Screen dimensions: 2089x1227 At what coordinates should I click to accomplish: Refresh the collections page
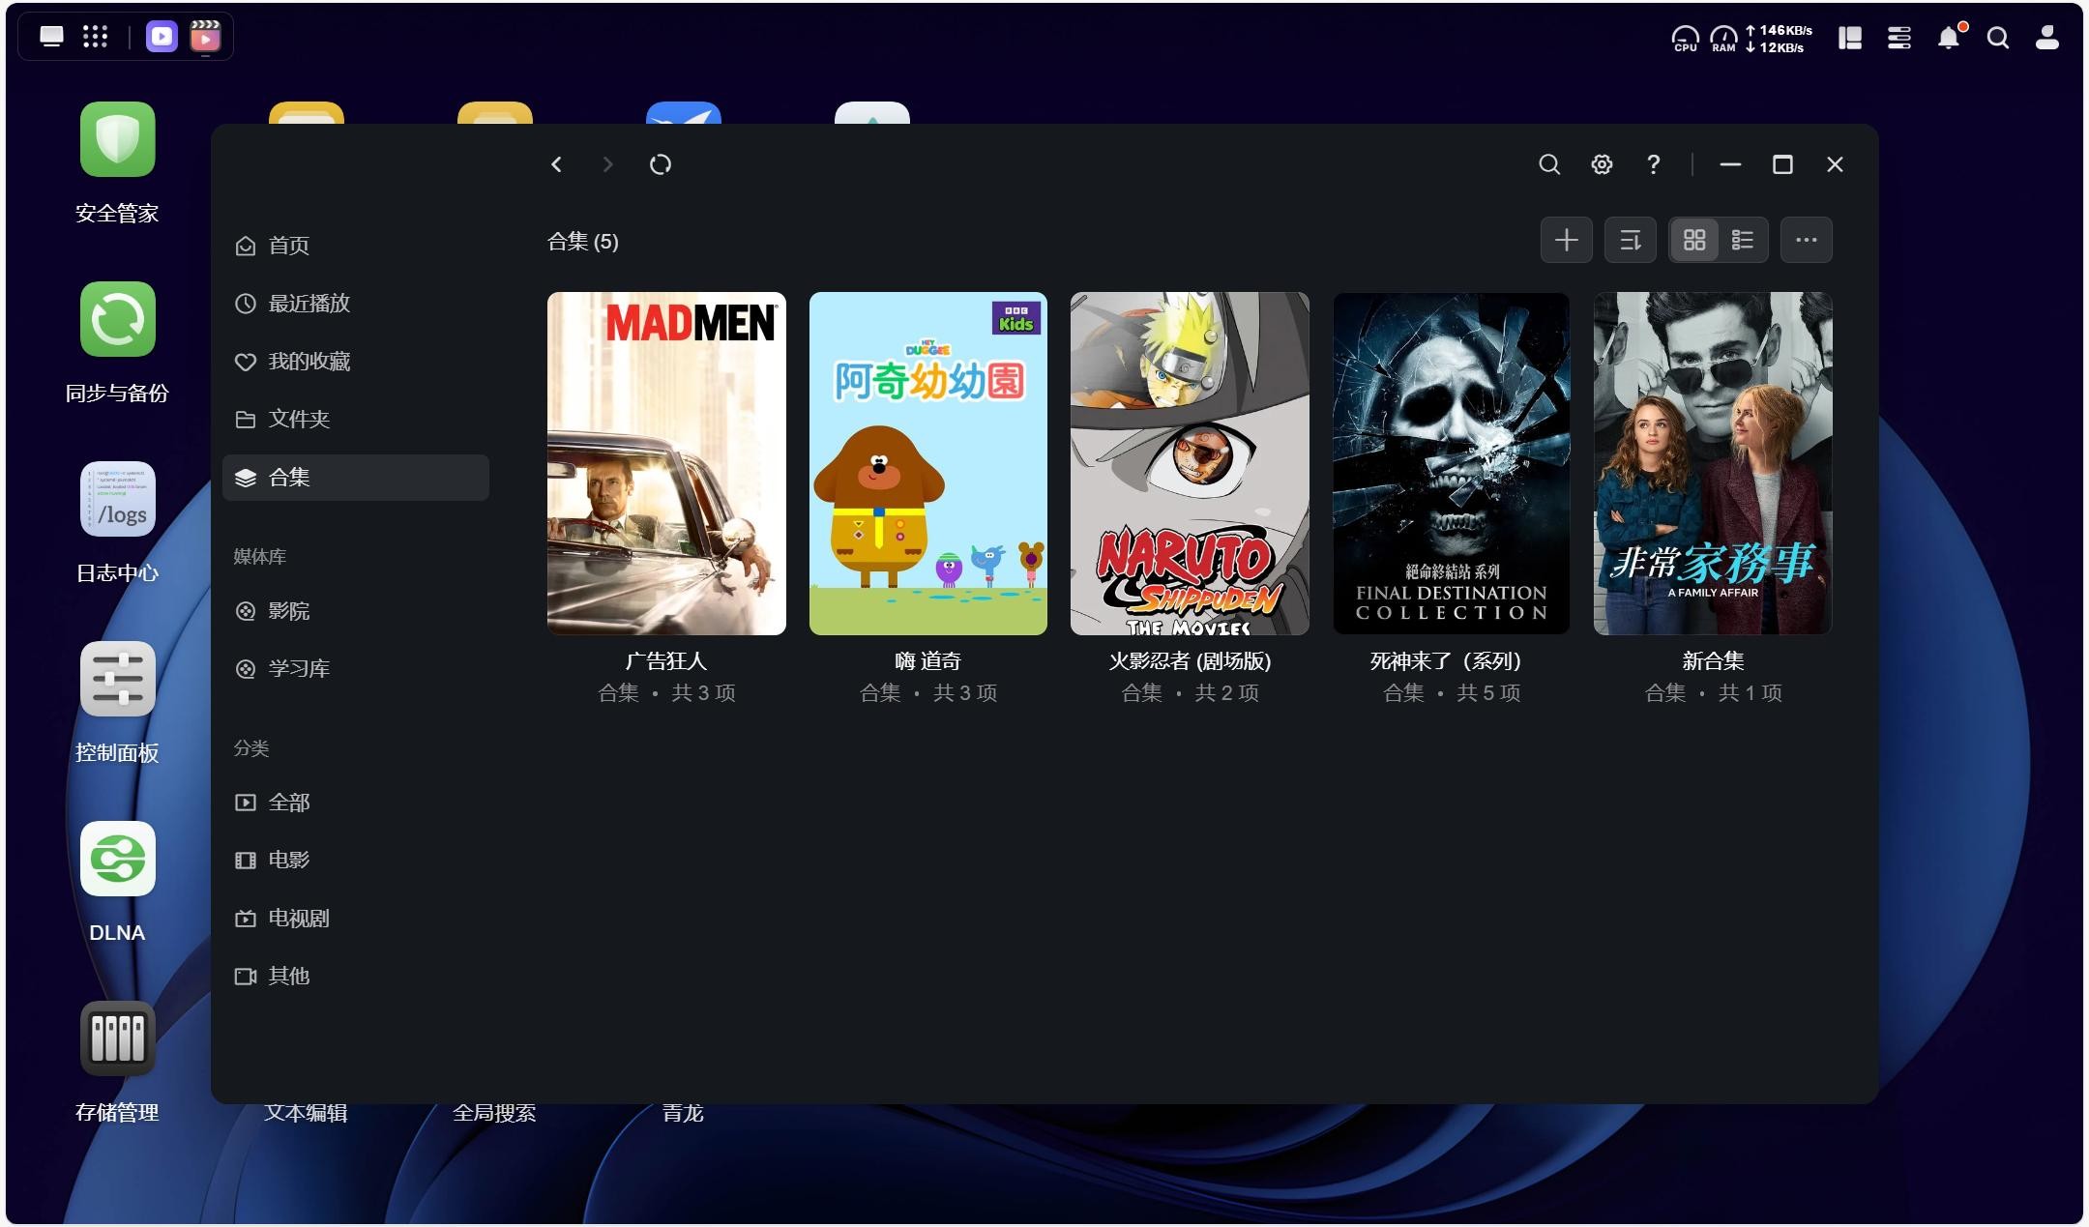[661, 164]
